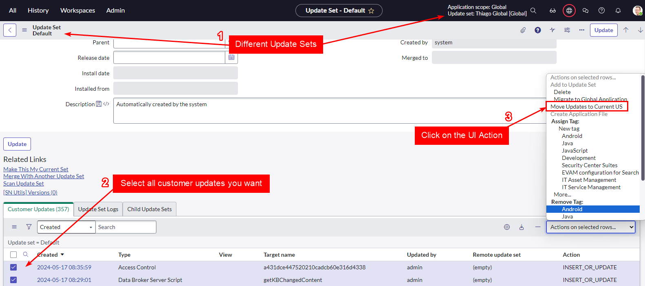Click the list filter funnel icon
645x286 pixels.
(29, 227)
